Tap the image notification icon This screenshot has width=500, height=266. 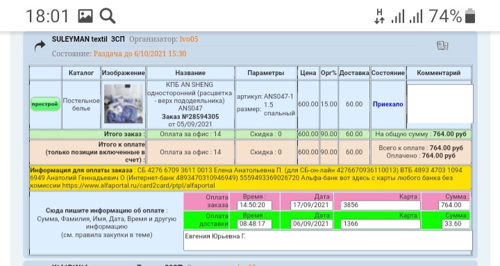click(85, 16)
